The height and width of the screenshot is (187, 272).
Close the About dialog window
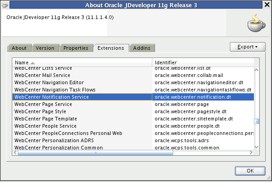point(267,5)
